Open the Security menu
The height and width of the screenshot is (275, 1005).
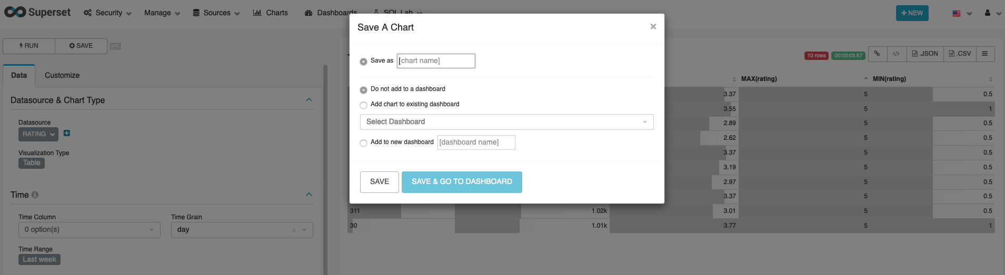[x=108, y=13]
